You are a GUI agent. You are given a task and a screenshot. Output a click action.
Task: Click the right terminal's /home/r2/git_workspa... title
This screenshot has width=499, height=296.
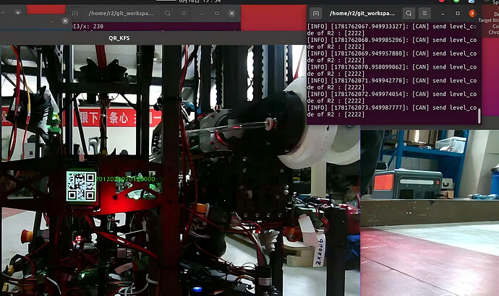tap(362, 13)
